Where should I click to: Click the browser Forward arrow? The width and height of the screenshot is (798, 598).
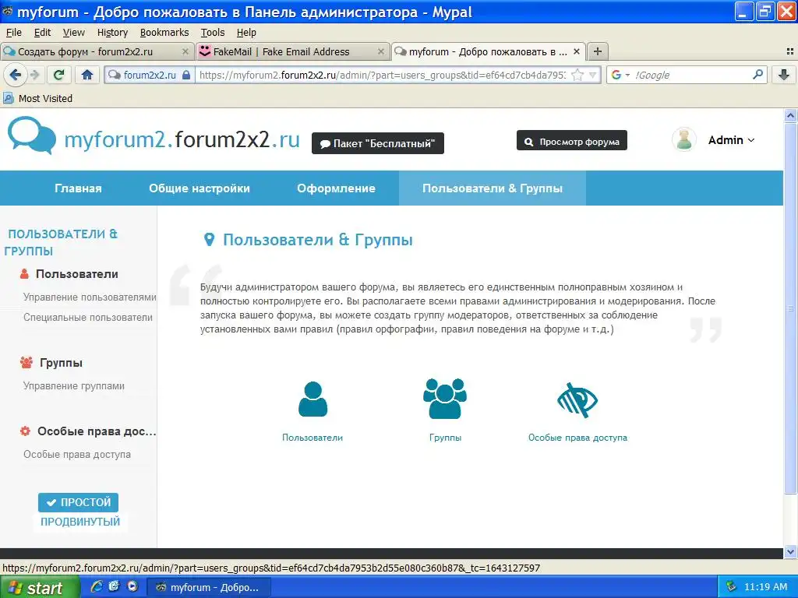[34, 76]
